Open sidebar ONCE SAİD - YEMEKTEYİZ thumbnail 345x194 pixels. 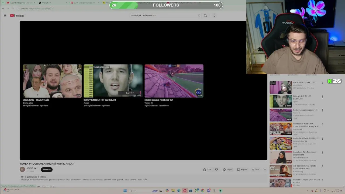pyautogui.click(x=281, y=88)
